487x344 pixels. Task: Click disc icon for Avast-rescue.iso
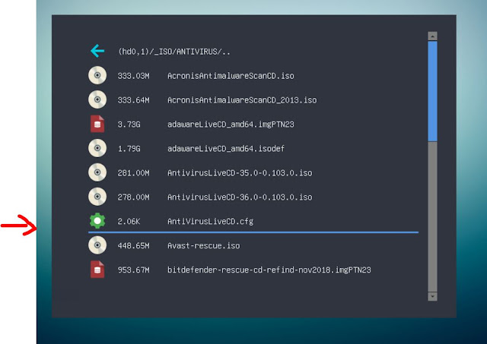click(x=97, y=245)
